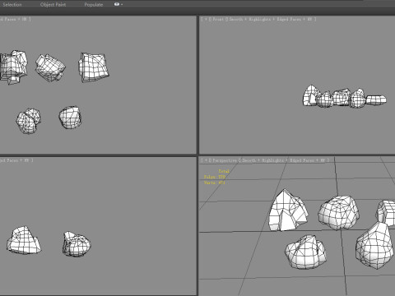Select the low front rock in Perspective view
Screen dimensions: 395x296
pyautogui.click(x=305, y=252)
